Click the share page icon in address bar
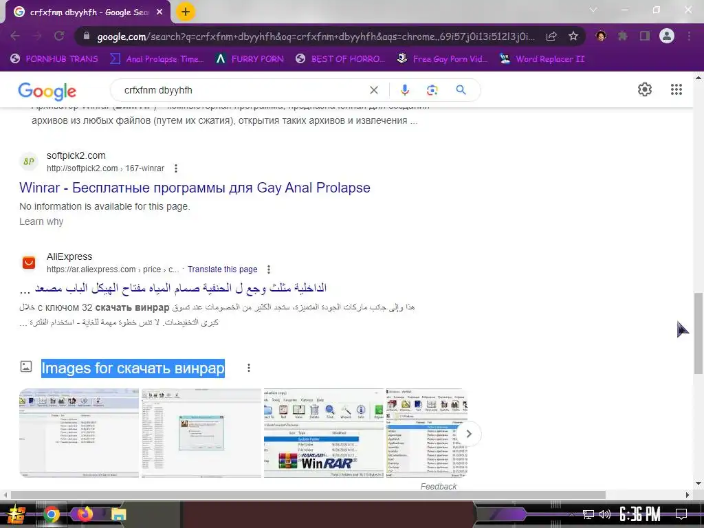The width and height of the screenshot is (704, 528). click(551, 36)
